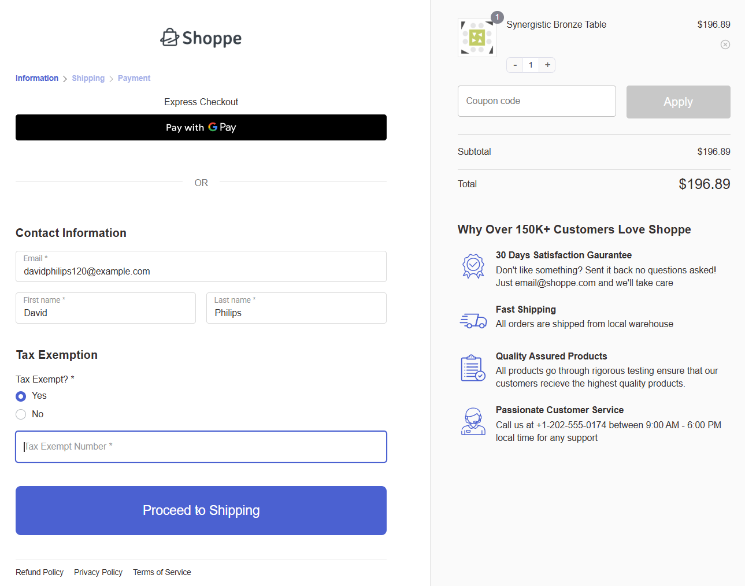Click the Synergistic Bronze Table thumbnail

click(477, 37)
